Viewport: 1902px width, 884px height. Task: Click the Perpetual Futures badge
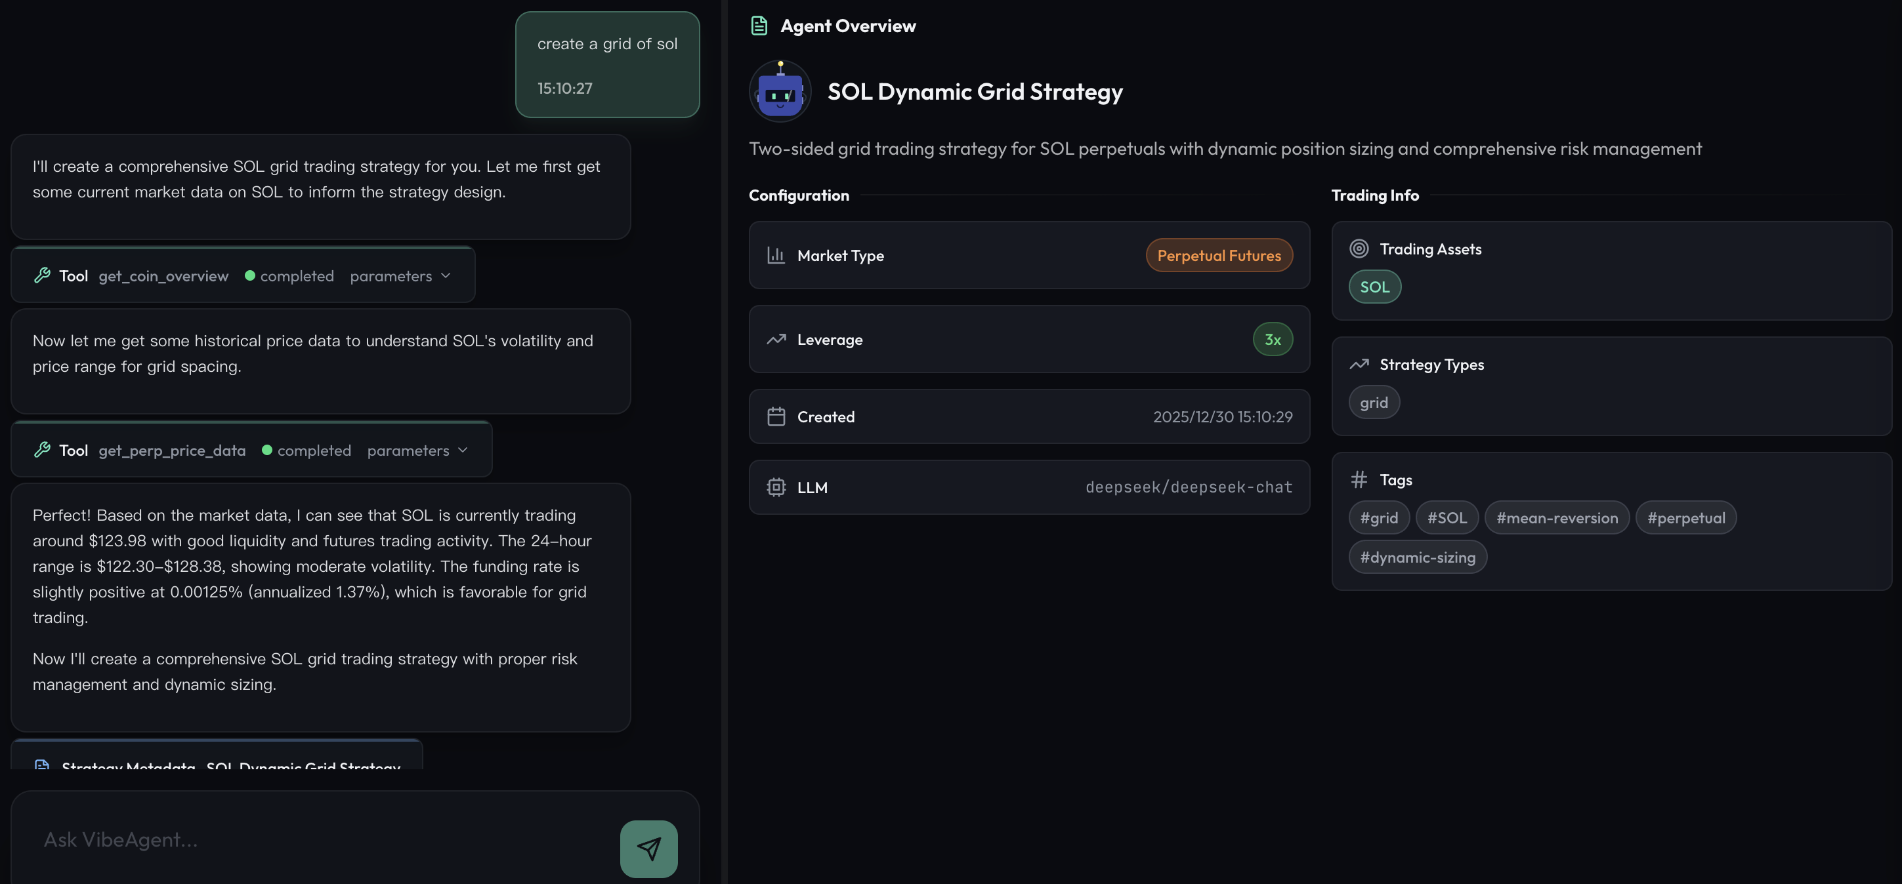[x=1218, y=255]
